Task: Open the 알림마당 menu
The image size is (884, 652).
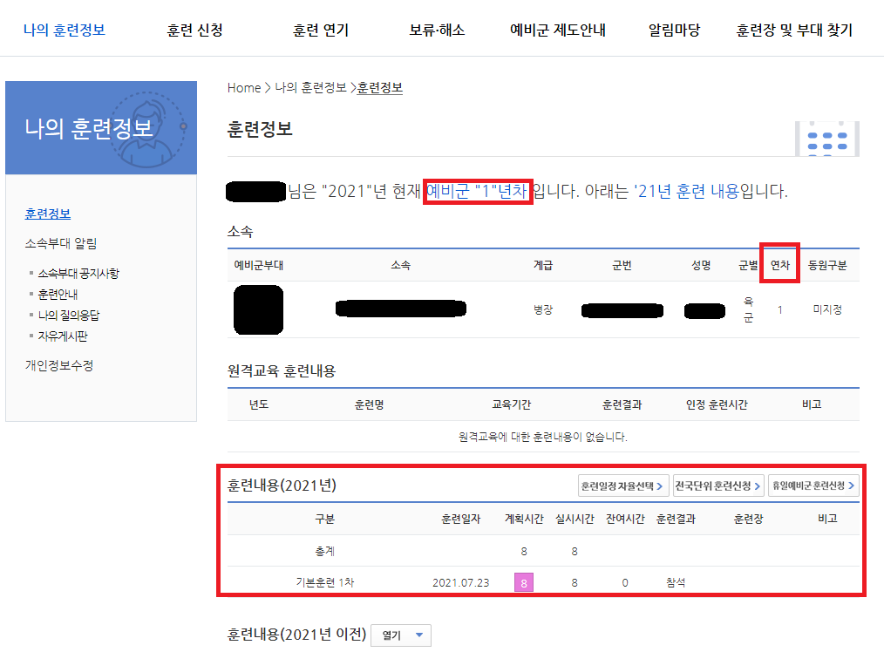Action: pos(672,28)
